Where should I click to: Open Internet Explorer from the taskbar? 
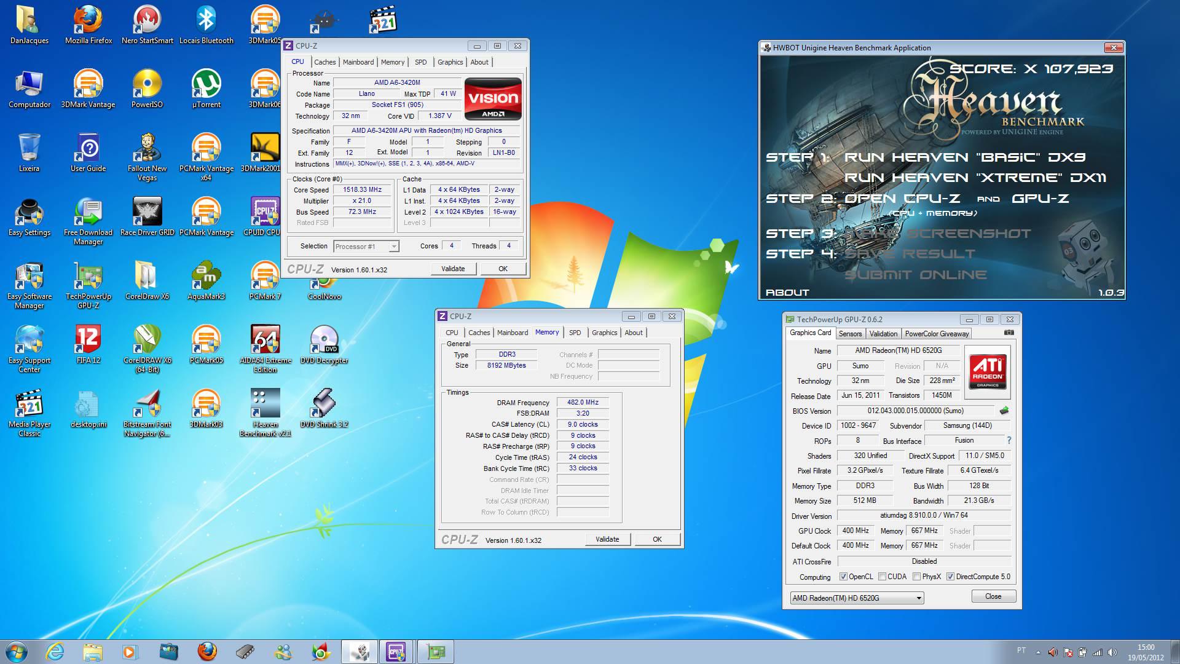point(55,652)
